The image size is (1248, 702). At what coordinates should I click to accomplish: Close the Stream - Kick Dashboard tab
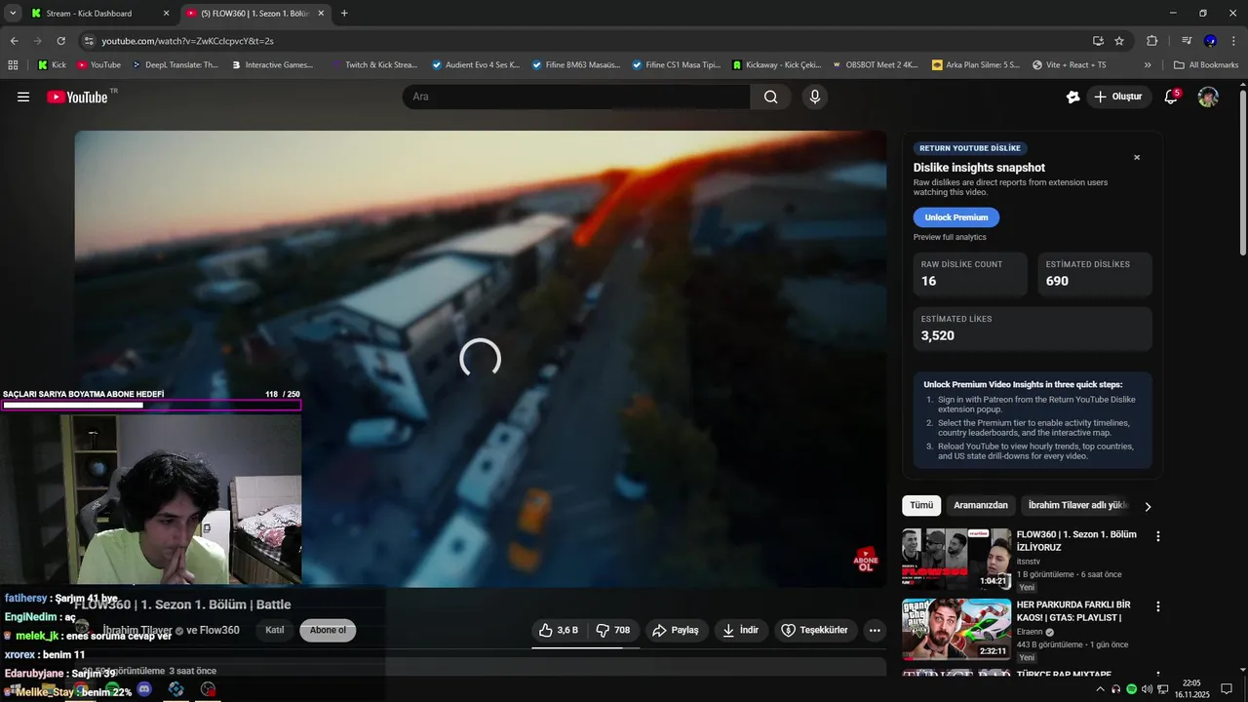point(166,14)
